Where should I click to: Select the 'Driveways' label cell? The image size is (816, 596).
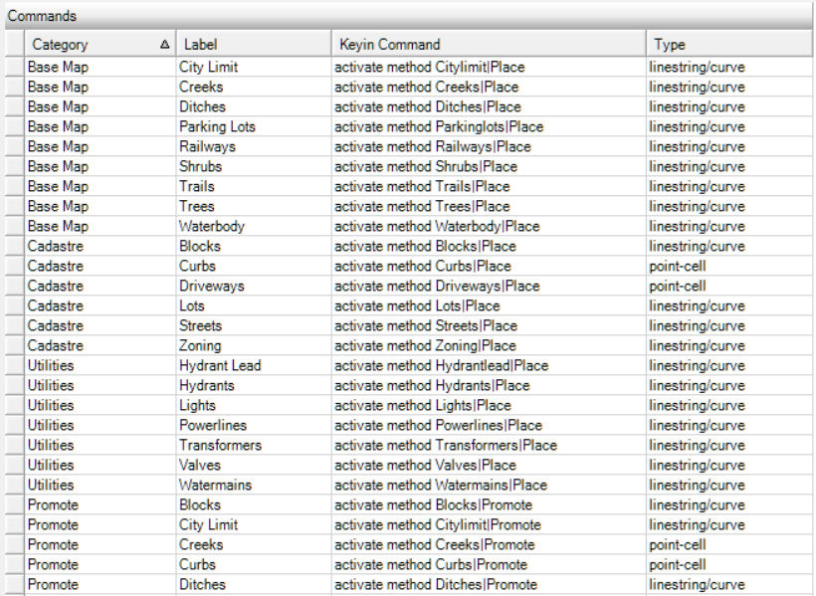[x=254, y=286]
